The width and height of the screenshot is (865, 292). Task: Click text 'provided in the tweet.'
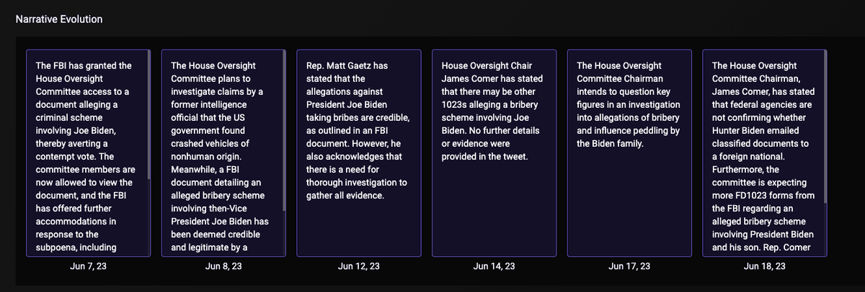(x=486, y=157)
